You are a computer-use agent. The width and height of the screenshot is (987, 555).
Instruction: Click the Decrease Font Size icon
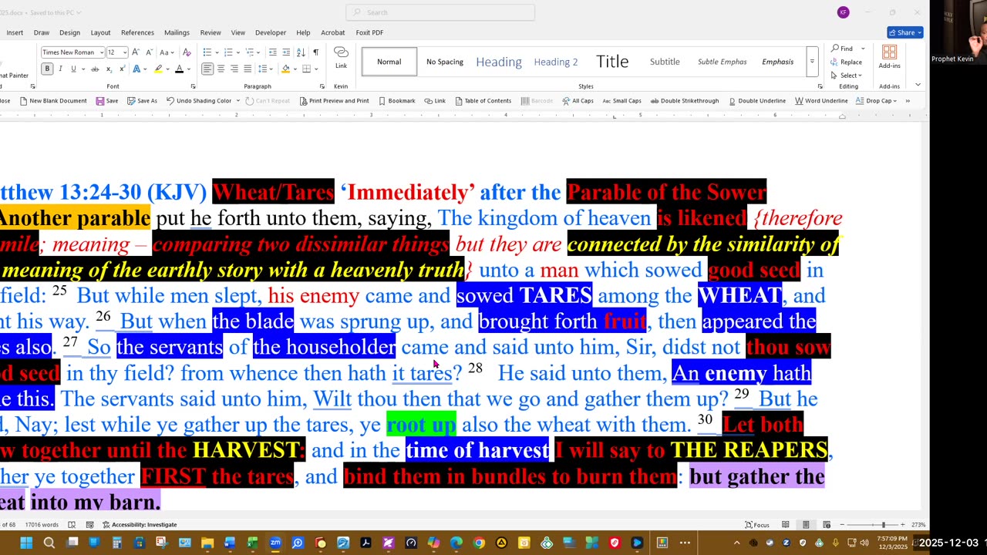tap(148, 52)
